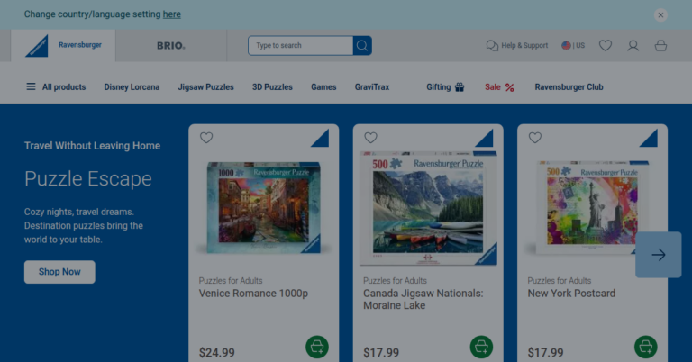
Task: Click the $24.99 price
Action: click(216, 352)
